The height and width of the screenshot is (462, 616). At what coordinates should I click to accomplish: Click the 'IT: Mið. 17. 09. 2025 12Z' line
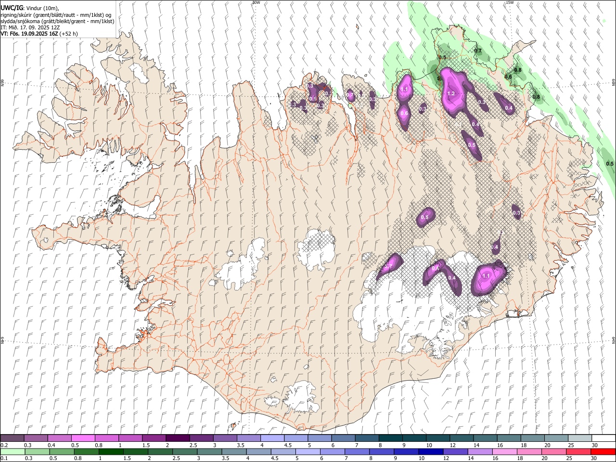pyautogui.click(x=30, y=27)
